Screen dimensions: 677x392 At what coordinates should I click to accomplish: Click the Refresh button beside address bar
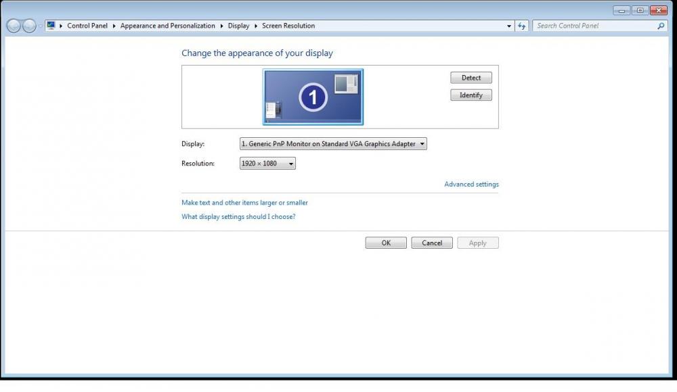(x=521, y=26)
